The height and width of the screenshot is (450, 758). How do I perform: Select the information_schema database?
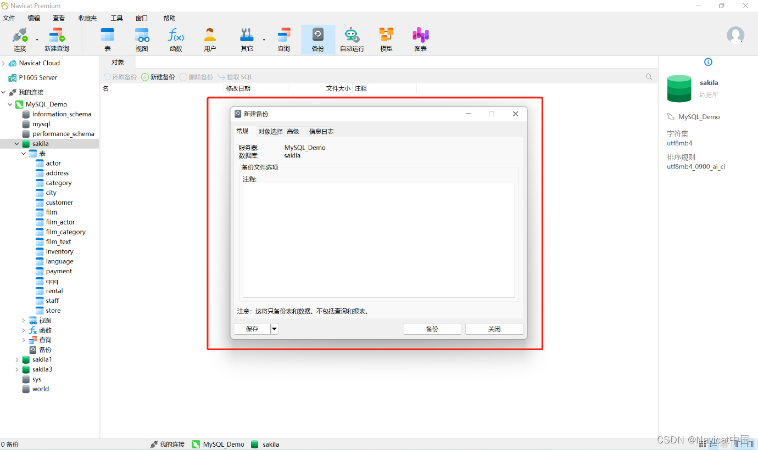coord(57,114)
